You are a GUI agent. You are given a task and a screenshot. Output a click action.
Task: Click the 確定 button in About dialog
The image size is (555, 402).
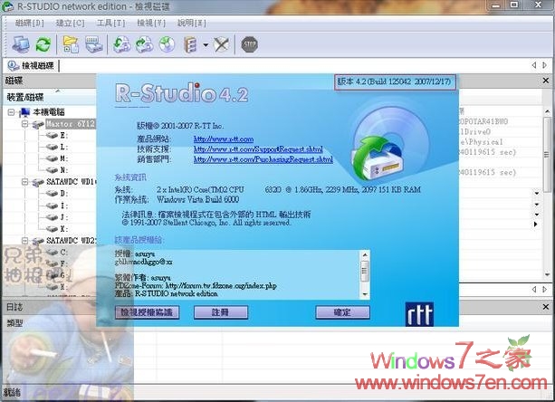[x=342, y=311]
